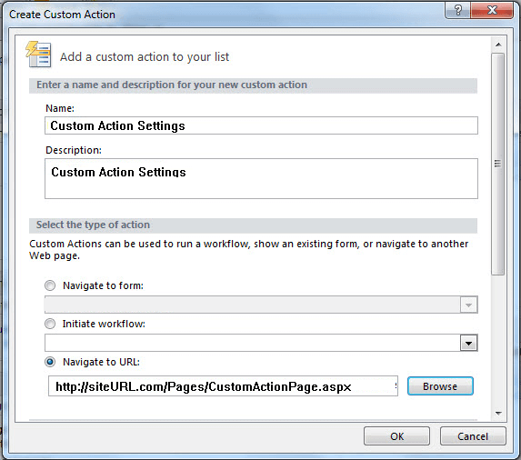Screen dimensions: 521x460
Task: Cancel the custom action dialog
Action: (x=473, y=436)
